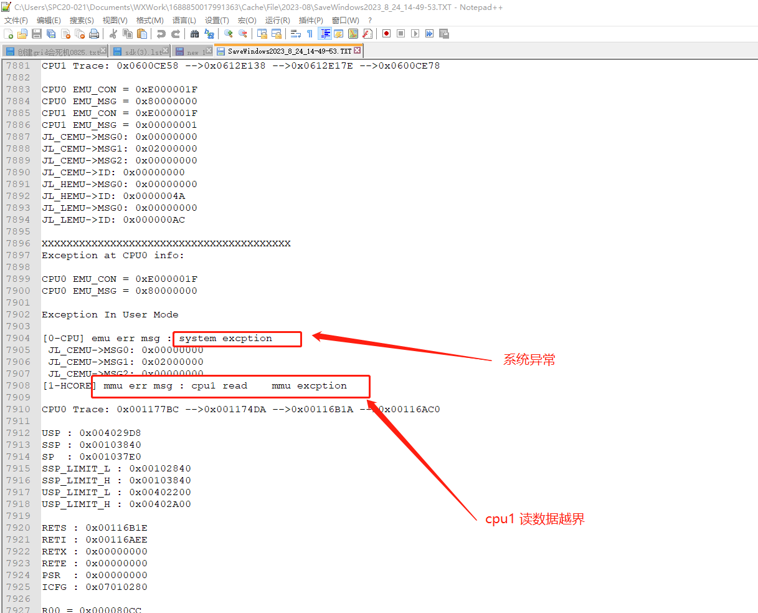The width and height of the screenshot is (758, 613).
Task: Close the SaveWindows2023_8_24_14-49-53.TXT tab
Action: pyautogui.click(x=358, y=50)
